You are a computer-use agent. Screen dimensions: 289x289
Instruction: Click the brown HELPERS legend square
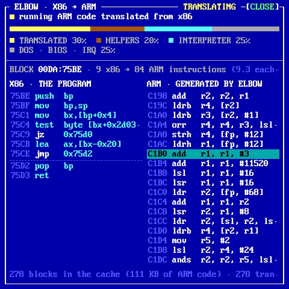coord(99,40)
